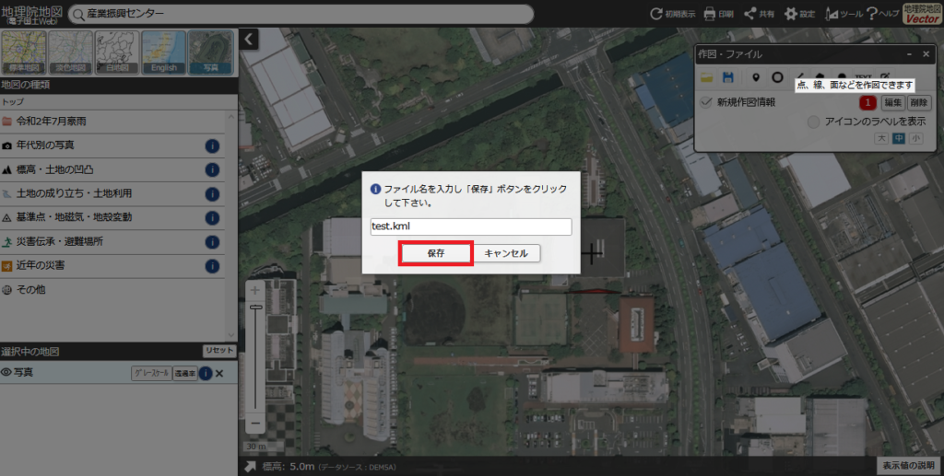The height and width of the screenshot is (476, 944).
Task: Select the marker pin drawing tool
Action: click(756, 77)
